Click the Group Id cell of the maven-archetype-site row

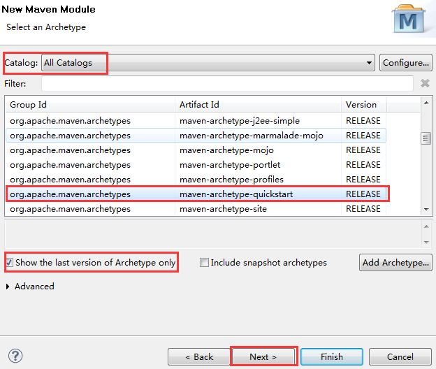[x=90, y=209]
